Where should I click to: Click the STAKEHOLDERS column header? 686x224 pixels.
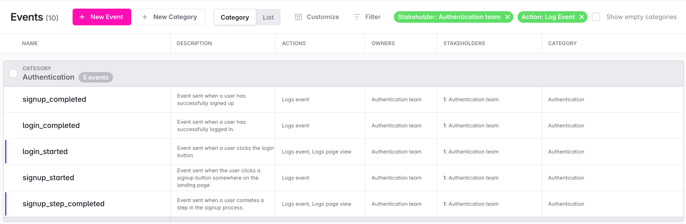pos(464,43)
